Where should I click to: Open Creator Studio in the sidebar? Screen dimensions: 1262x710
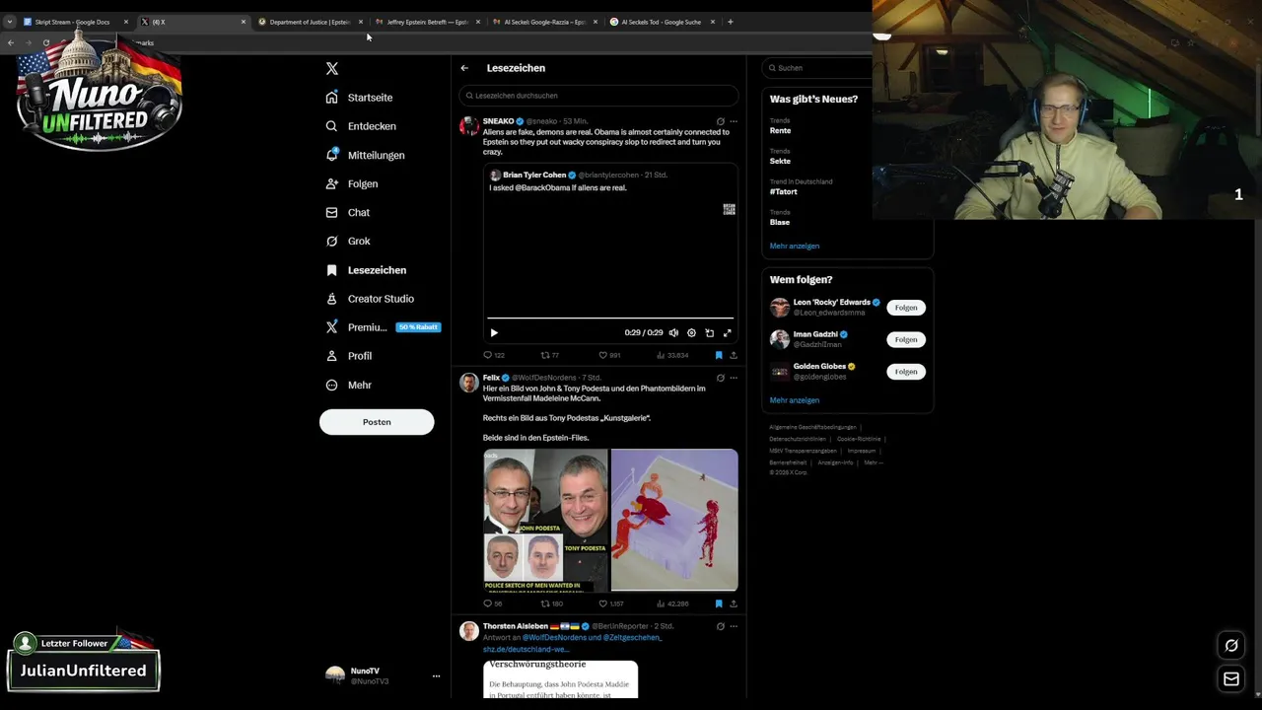370,299
